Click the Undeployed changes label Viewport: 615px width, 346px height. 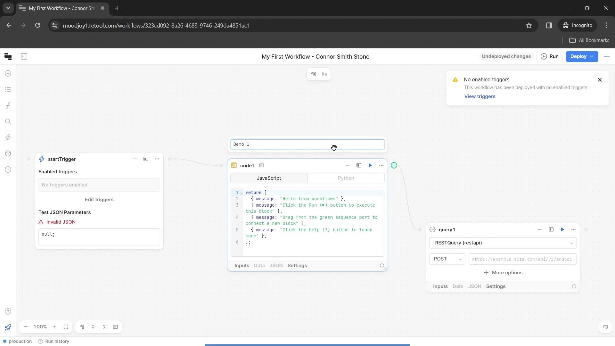pos(506,56)
